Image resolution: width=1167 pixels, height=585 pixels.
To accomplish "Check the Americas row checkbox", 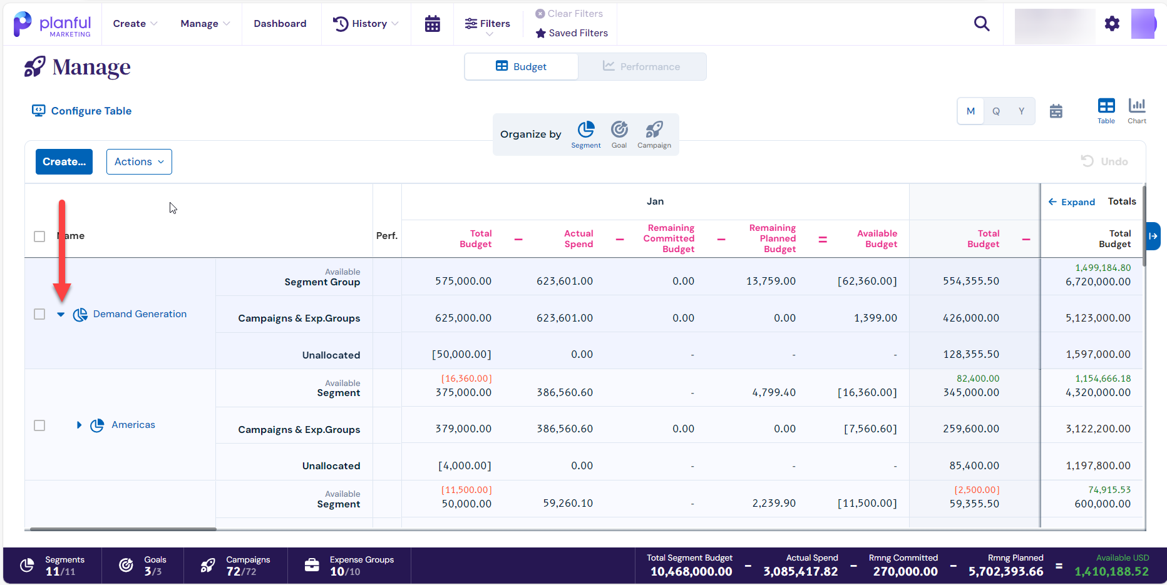I will coord(39,425).
